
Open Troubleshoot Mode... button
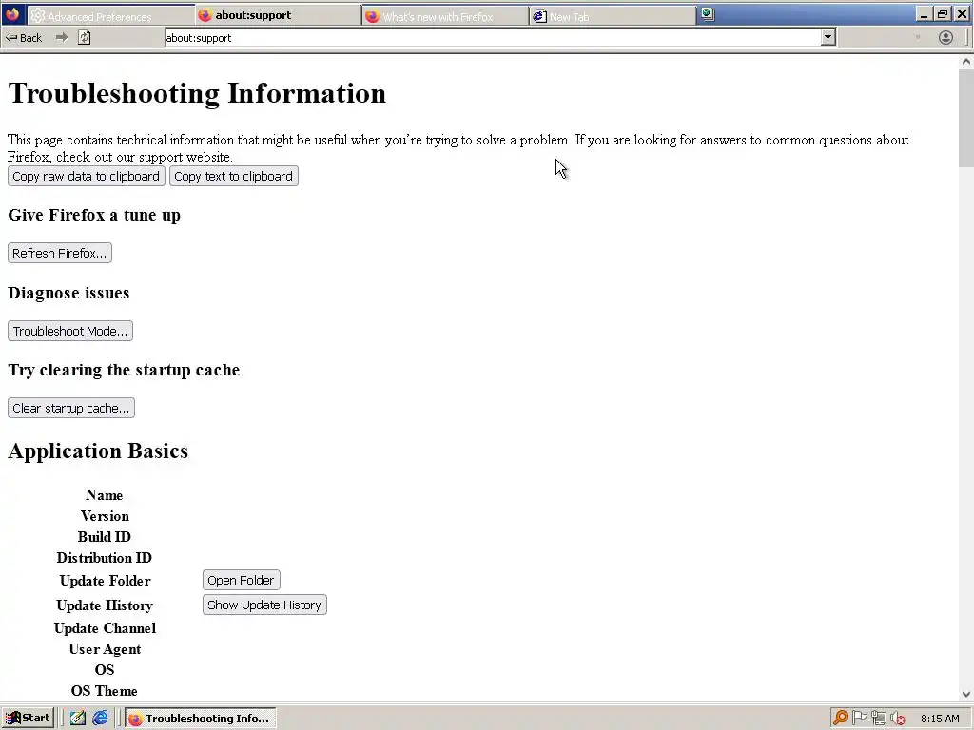point(70,331)
